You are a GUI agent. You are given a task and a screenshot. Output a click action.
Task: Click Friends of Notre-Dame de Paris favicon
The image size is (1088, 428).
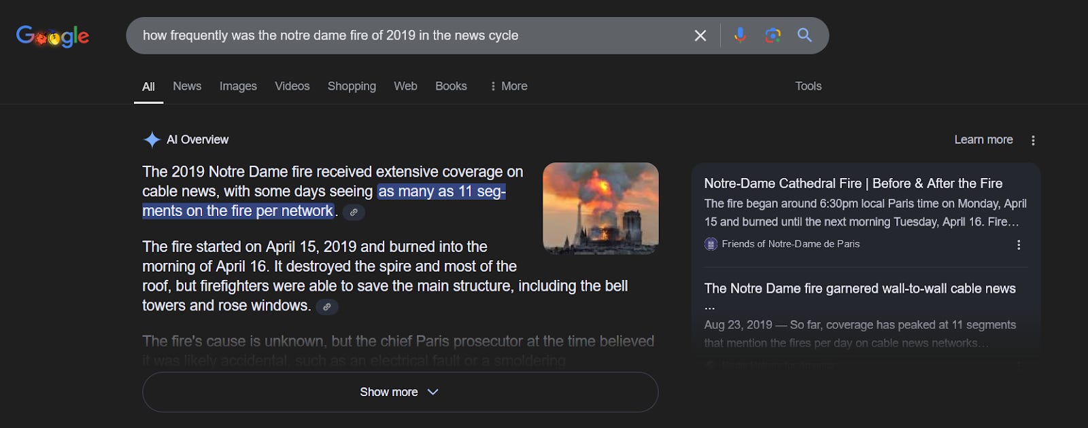[x=711, y=244]
